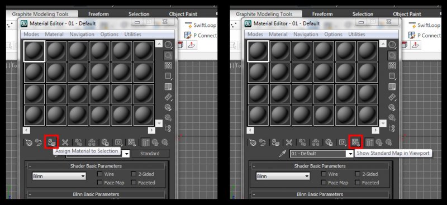Open Blinn shader dropdown in right screenshot
Screen dimensions: 447x205
click(x=283, y=176)
